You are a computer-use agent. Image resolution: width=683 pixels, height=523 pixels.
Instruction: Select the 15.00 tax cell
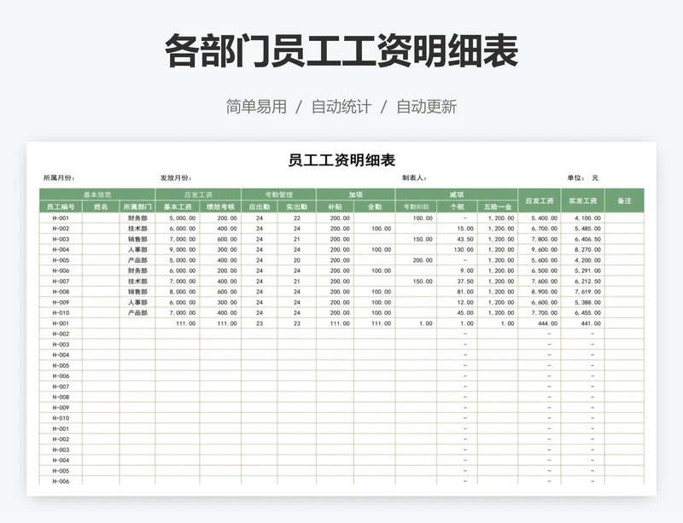click(x=457, y=229)
